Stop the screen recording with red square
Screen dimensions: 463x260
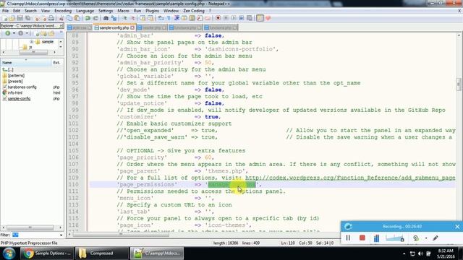[x=362, y=238]
